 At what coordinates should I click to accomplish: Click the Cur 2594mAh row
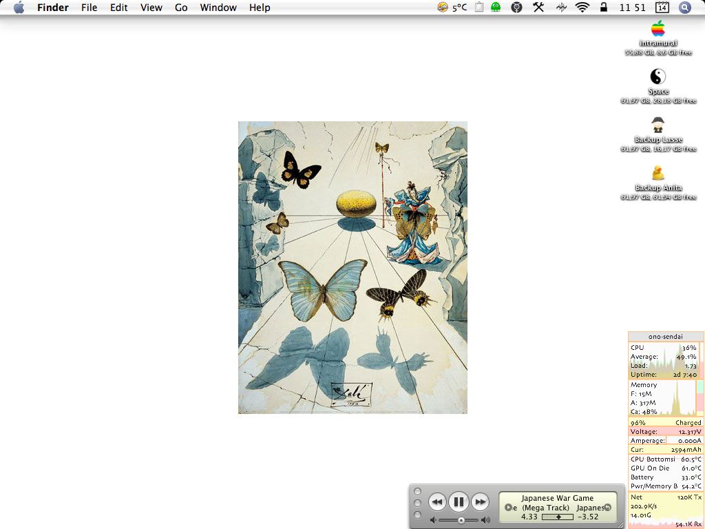(666, 449)
